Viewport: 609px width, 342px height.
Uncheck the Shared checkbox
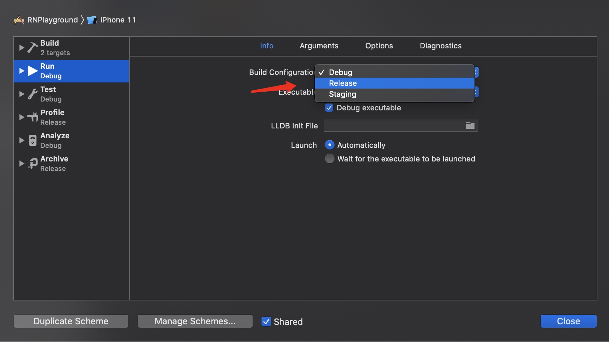pos(266,322)
